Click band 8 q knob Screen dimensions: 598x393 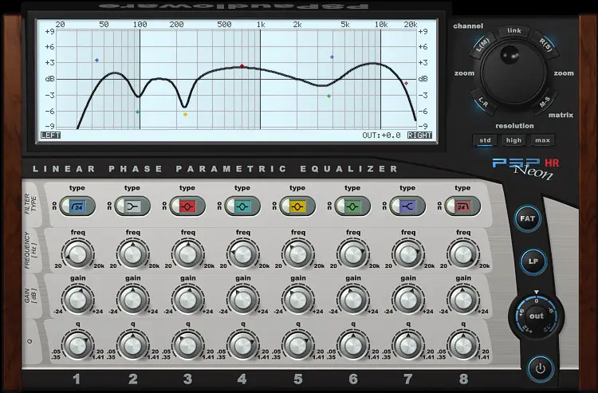[x=463, y=345]
